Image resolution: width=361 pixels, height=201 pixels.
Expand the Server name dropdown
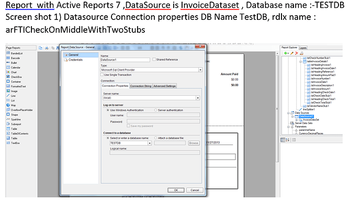pos(198,98)
